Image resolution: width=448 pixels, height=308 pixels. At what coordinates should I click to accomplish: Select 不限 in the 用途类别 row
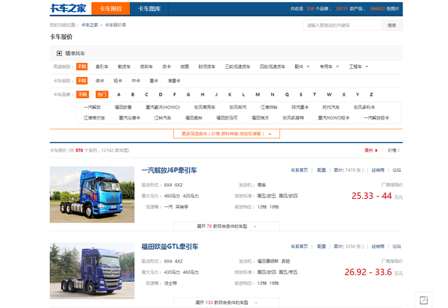coord(81,67)
